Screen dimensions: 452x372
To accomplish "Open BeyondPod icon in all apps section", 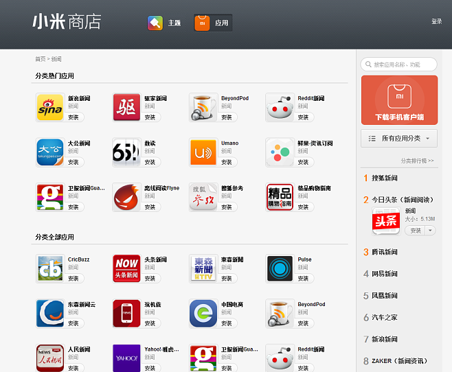I will coord(280,314).
